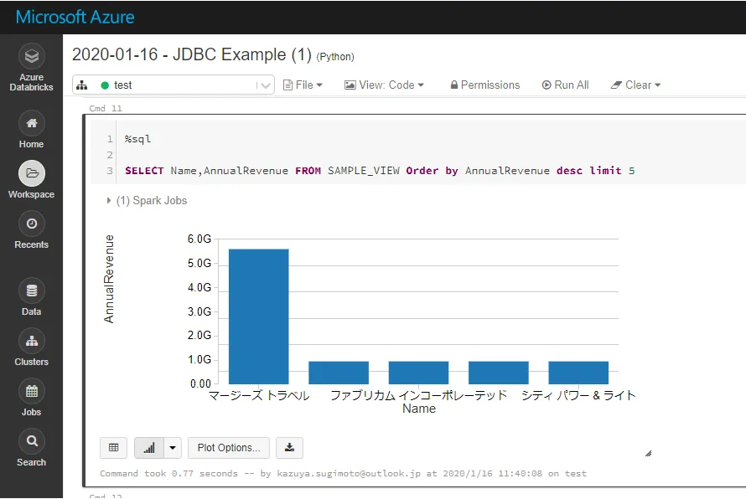Download the chart results
The width and height of the screenshot is (746, 499).
point(289,448)
